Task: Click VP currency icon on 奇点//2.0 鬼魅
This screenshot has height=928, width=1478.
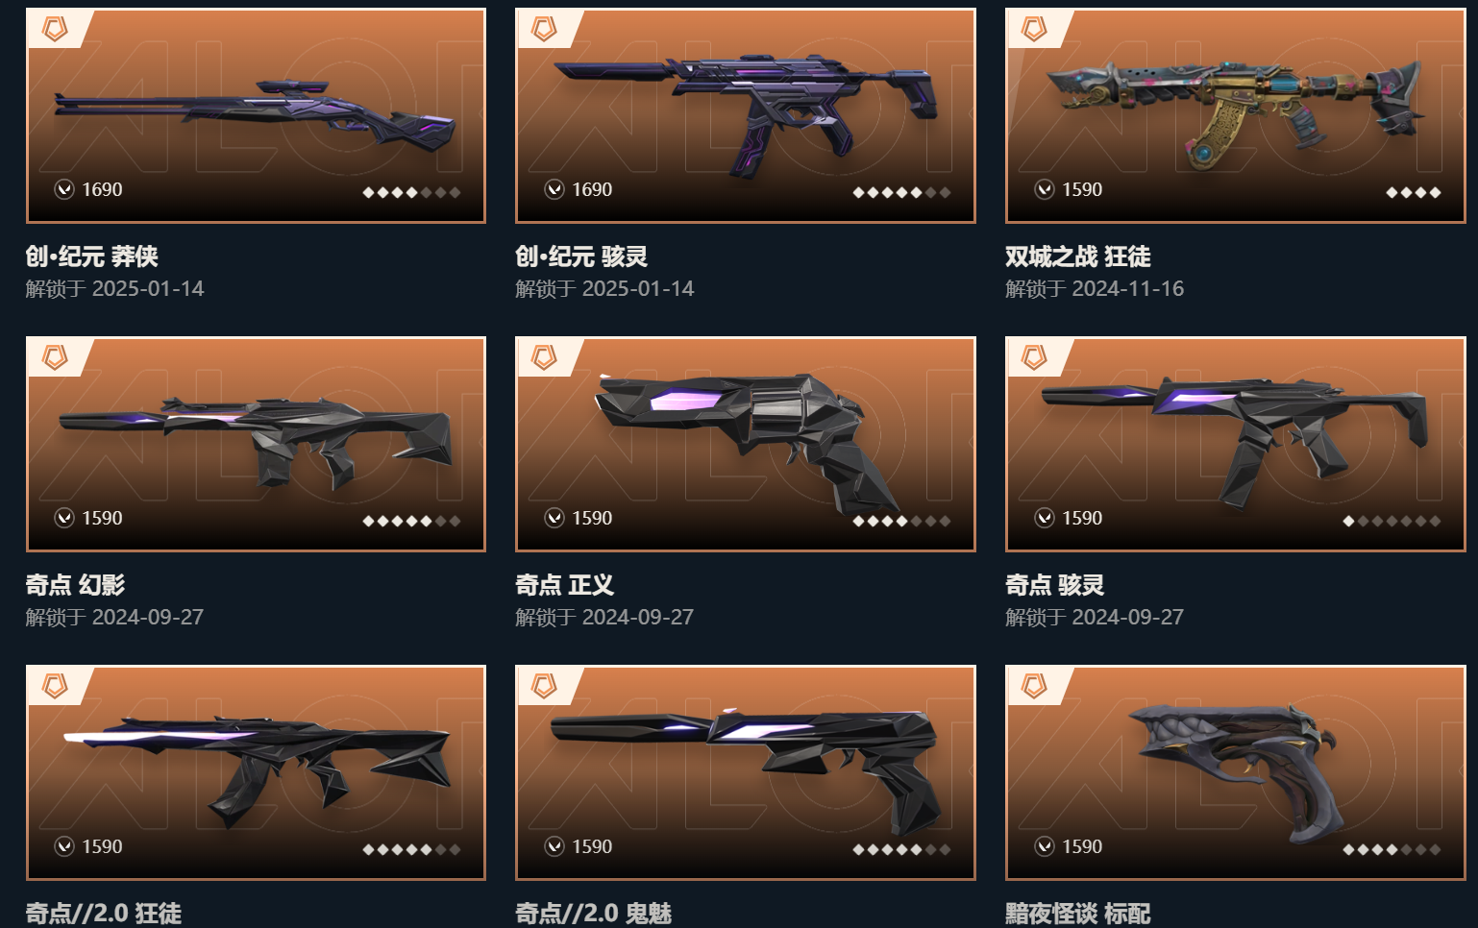Action: (554, 846)
